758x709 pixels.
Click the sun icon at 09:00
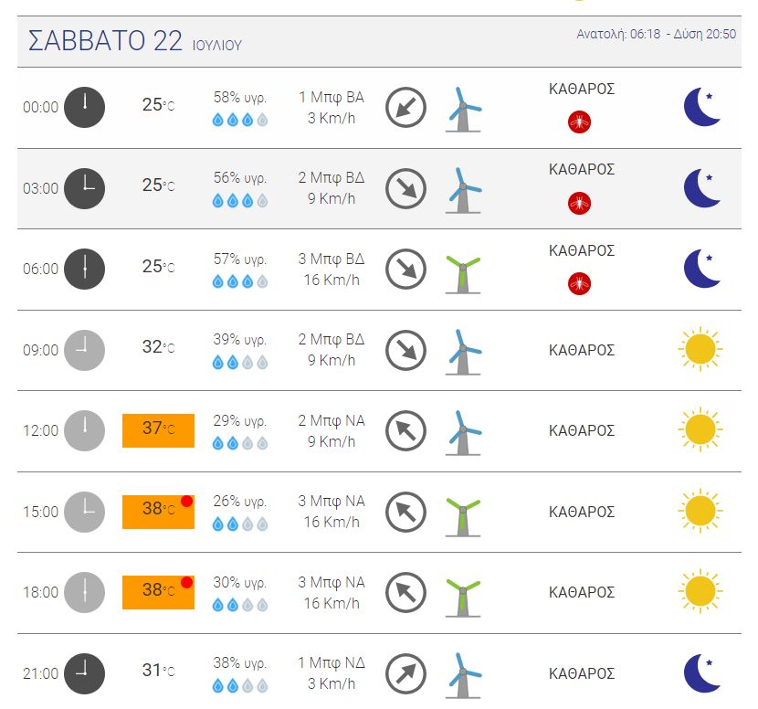pyautogui.click(x=700, y=349)
